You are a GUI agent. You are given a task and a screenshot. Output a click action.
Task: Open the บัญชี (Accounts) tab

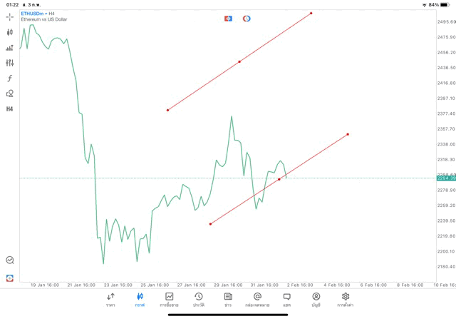(x=316, y=300)
